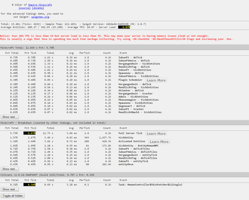Viewport: 249px width, 200px height.
Task: Click the Toggle all hidden button
Action: [x=13, y=196]
